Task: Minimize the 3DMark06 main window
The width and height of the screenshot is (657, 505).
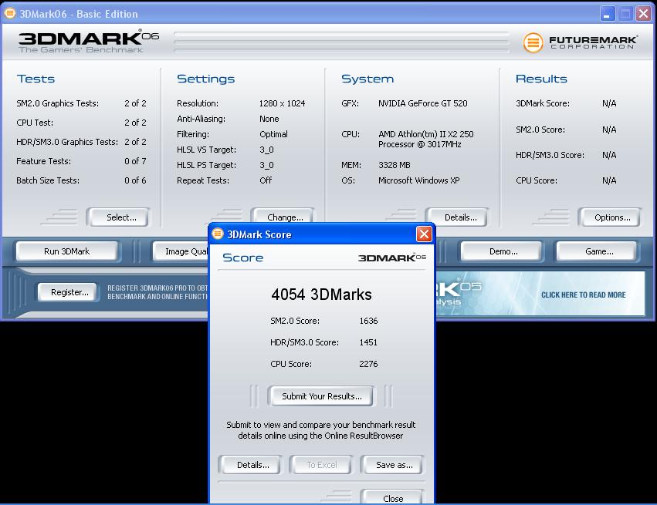Action: click(x=607, y=14)
